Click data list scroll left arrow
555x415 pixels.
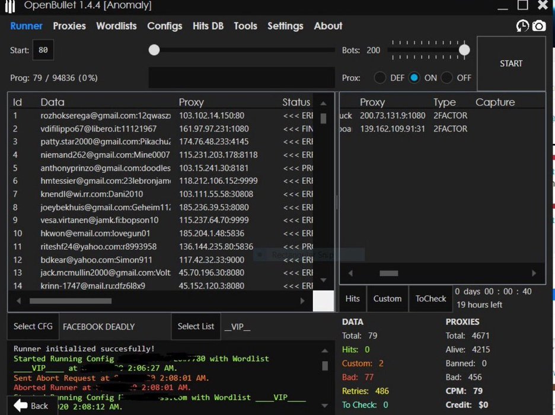[19, 301]
